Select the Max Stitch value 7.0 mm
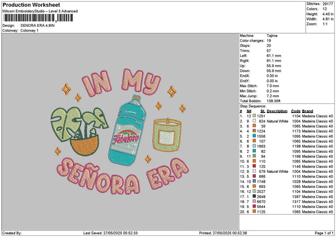Image resolution: width=336 pixels, height=237 pixels. coord(273,86)
